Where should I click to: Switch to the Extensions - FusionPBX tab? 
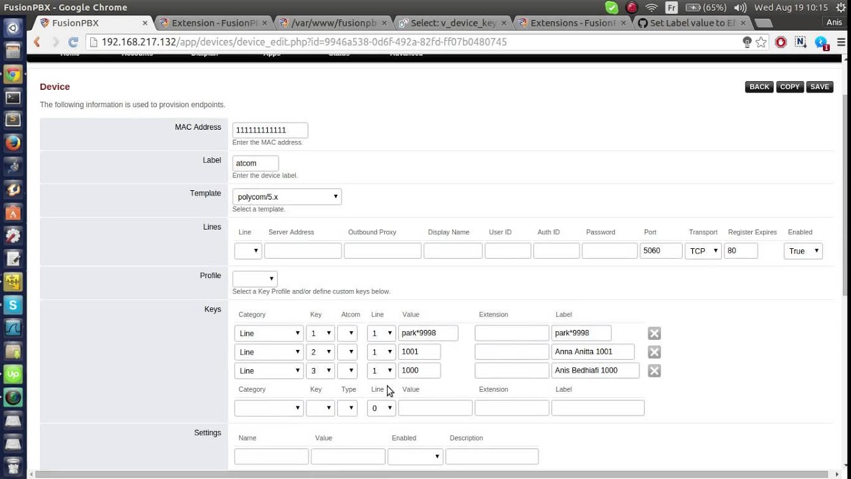572,23
